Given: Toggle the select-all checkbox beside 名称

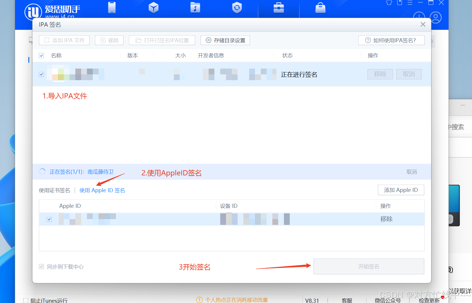Looking at the screenshot, I should pos(41,56).
